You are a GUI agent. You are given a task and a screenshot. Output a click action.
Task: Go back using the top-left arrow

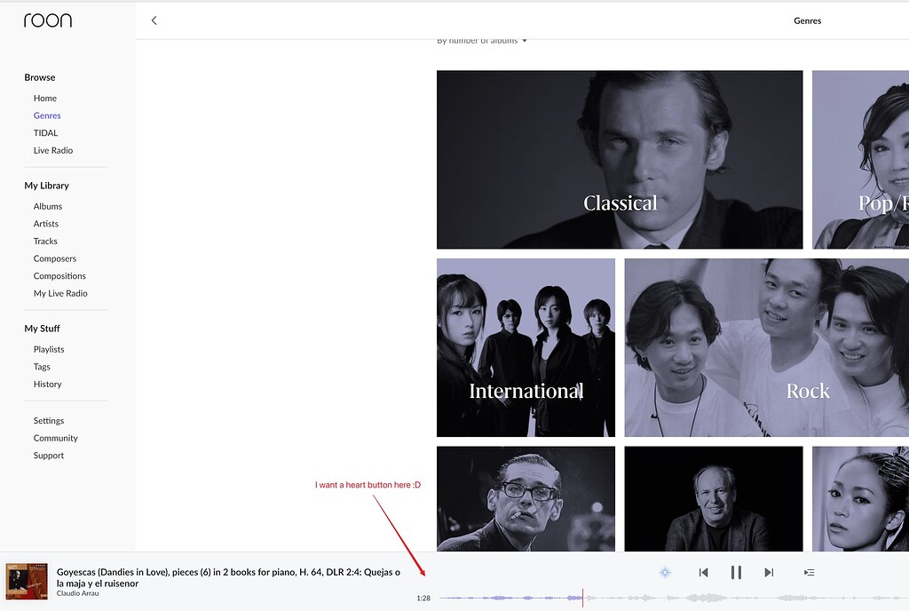click(154, 20)
